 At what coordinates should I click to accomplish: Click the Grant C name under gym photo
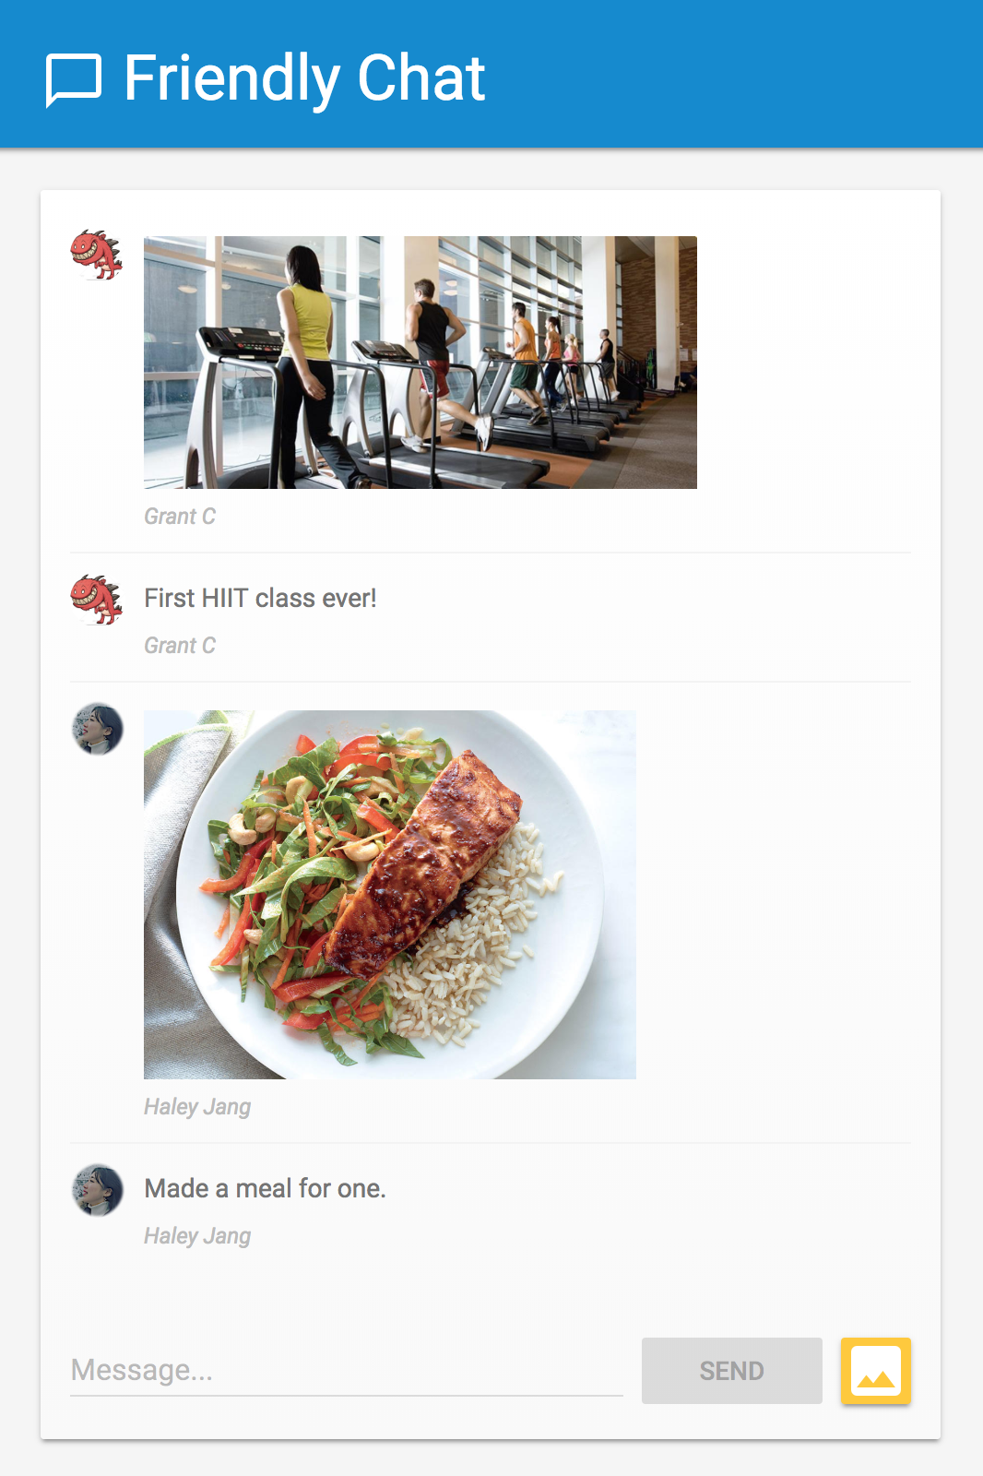[x=180, y=517]
